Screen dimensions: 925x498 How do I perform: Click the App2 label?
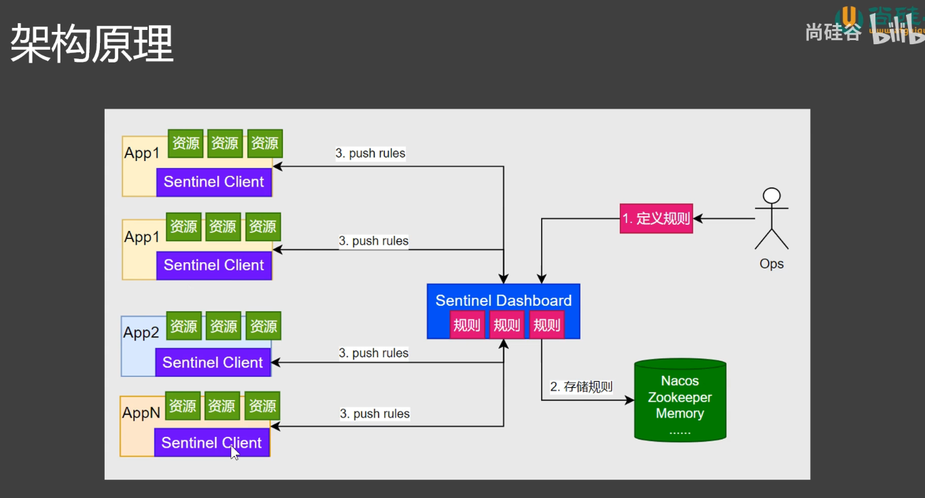pos(141,333)
